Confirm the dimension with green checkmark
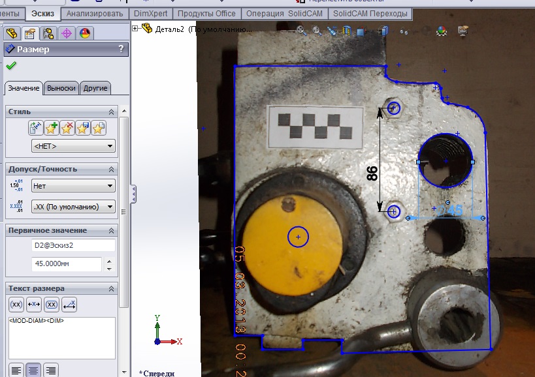The height and width of the screenshot is (377, 535). coord(11,65)
